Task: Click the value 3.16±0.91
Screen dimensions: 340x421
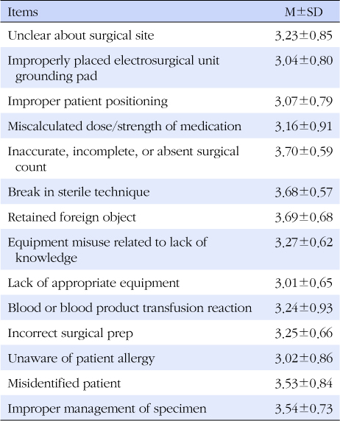Action: point(304,126)
